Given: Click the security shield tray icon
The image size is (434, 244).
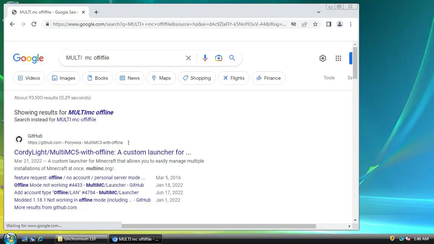Looking at the screenshot, I should click(x=392, y=239).
